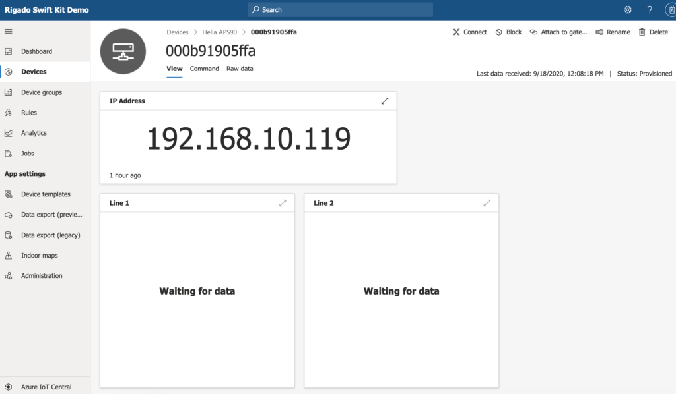676x394 pixels.
Task: Toggle the hamburger navigation menu
Action: (x=8, y=31)
